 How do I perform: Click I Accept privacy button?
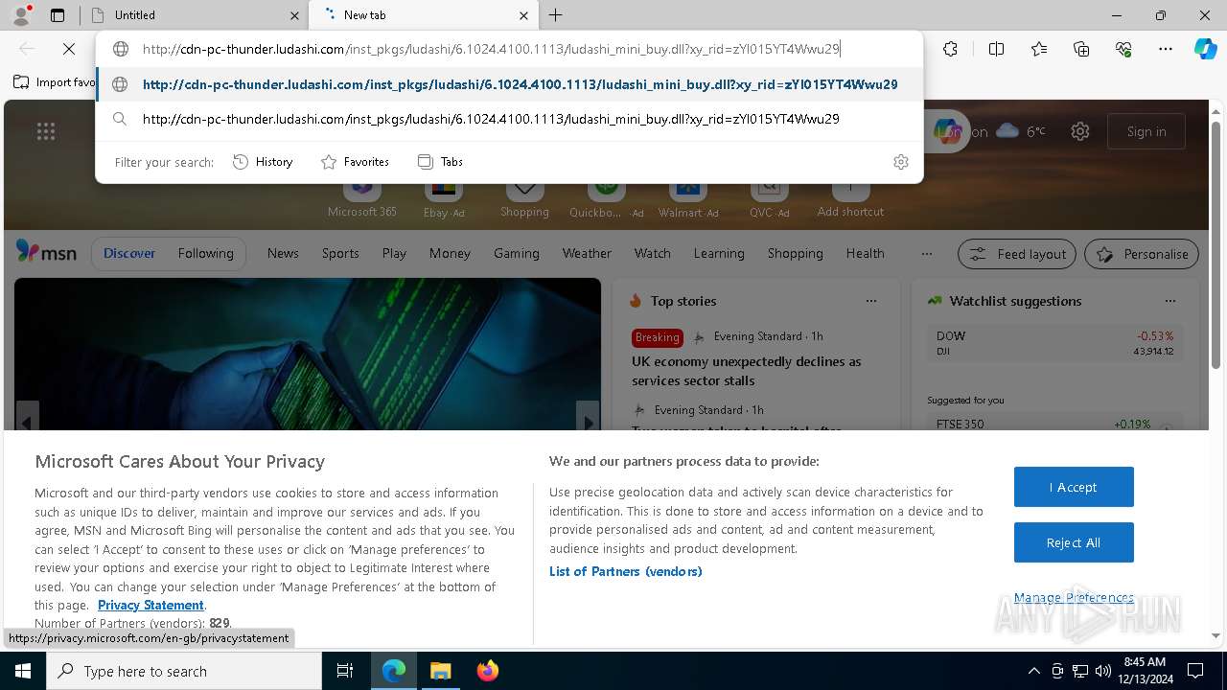coord(1074,487)
